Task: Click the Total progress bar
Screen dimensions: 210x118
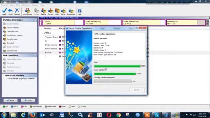Action: click(x=117, y=66)
